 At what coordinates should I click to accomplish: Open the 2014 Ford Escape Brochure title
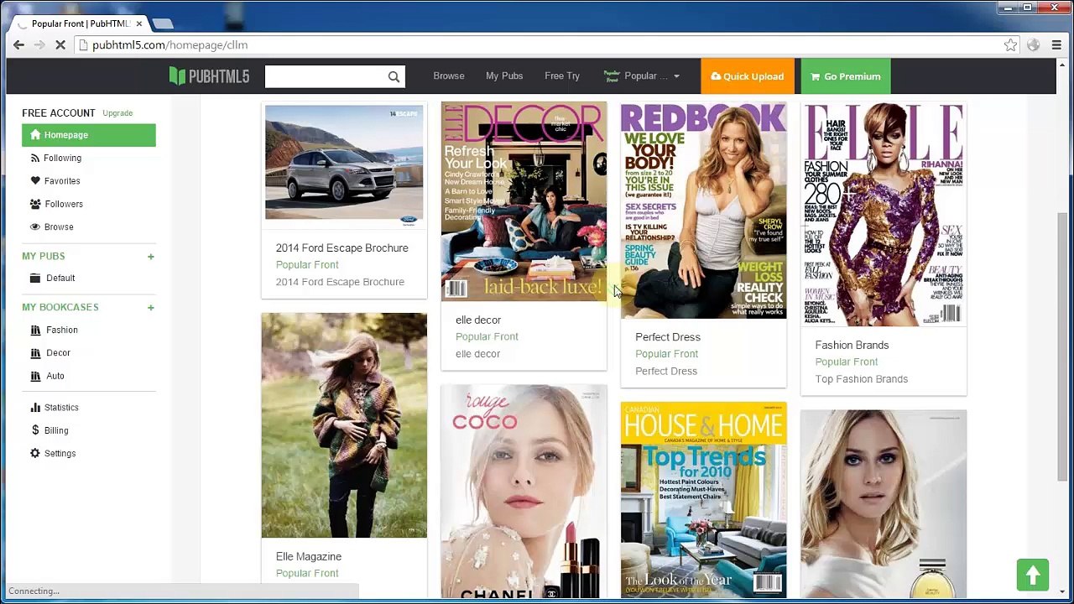[342, 248]
